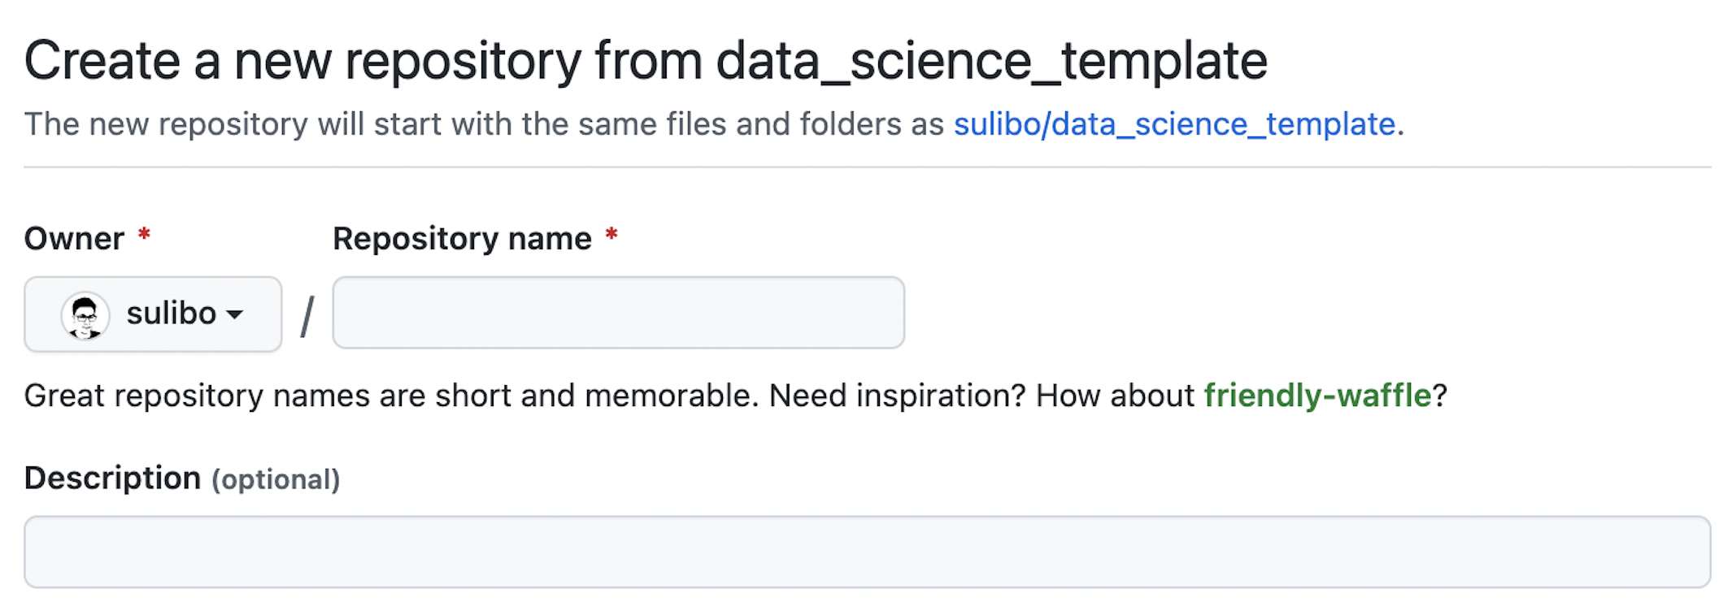The height and width of the screenshot is (606, 1732).
Task: Click the red asterisk beside Repository name
Action: [x=611, y=236]
